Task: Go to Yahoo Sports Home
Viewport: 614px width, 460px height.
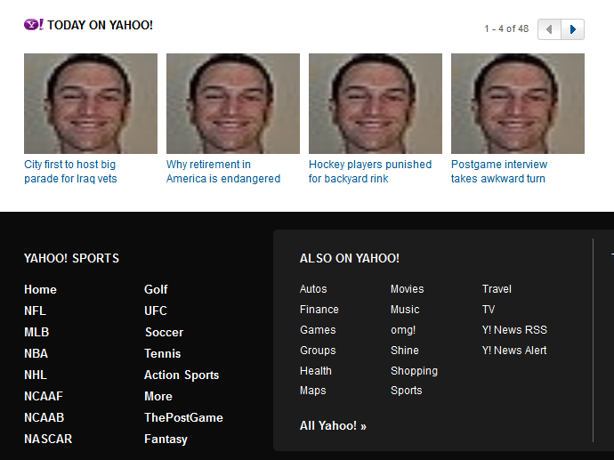Action: [x=40, y=290]
